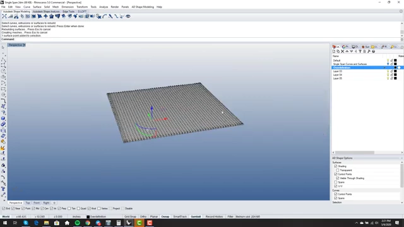404x227 pixels.
Task: Move layer up with the up-triangle icon
Action: click(347, 51)
